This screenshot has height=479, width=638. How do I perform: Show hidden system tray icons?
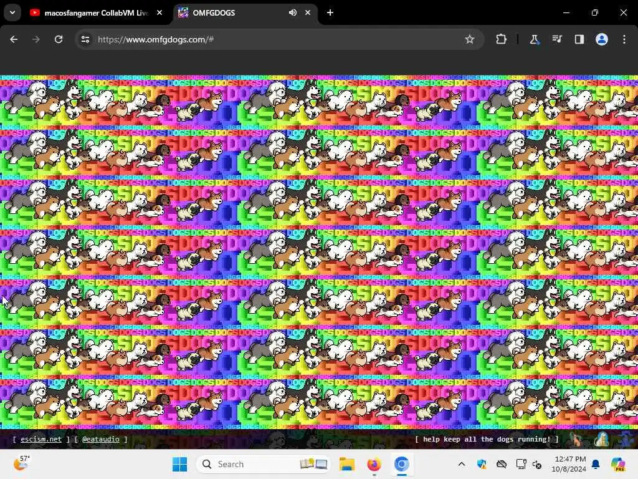(x=462, y=464)
